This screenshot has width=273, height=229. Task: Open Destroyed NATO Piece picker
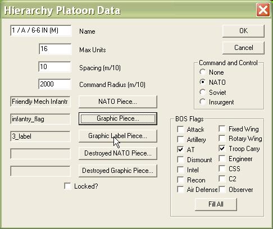(x=118, y=153)
